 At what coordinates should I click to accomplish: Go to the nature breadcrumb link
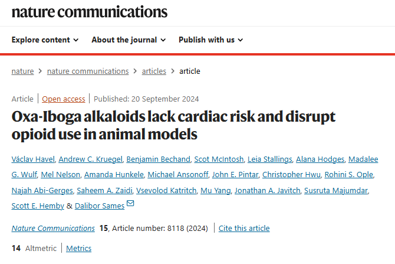22,71
